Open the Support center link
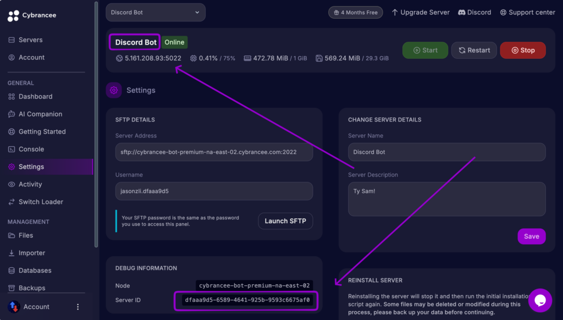This screenshot has width=563, height=320. click(x=527, y=13)
